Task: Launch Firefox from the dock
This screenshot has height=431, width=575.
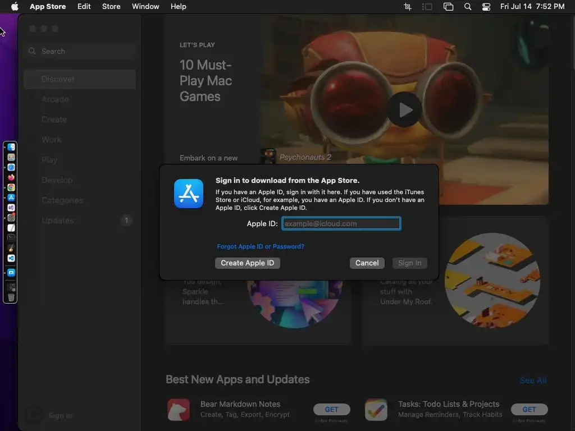Action: point(11,177)
